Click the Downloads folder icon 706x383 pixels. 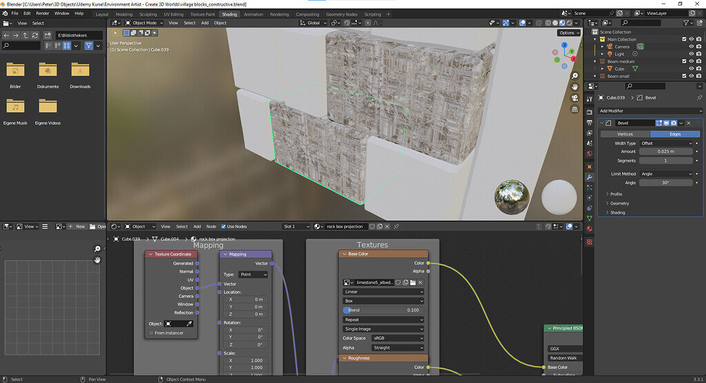click(80, 70)
